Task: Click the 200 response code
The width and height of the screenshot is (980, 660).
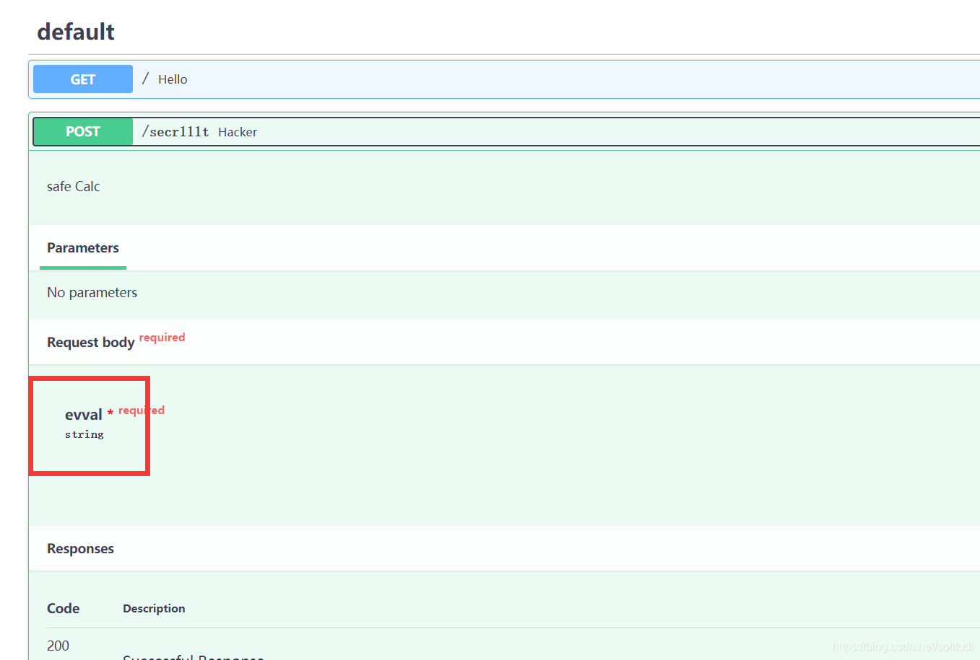Action: (x=58, y=646)
